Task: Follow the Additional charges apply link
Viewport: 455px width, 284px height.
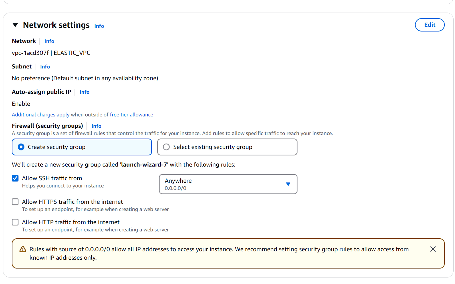Action: [41, 115]
